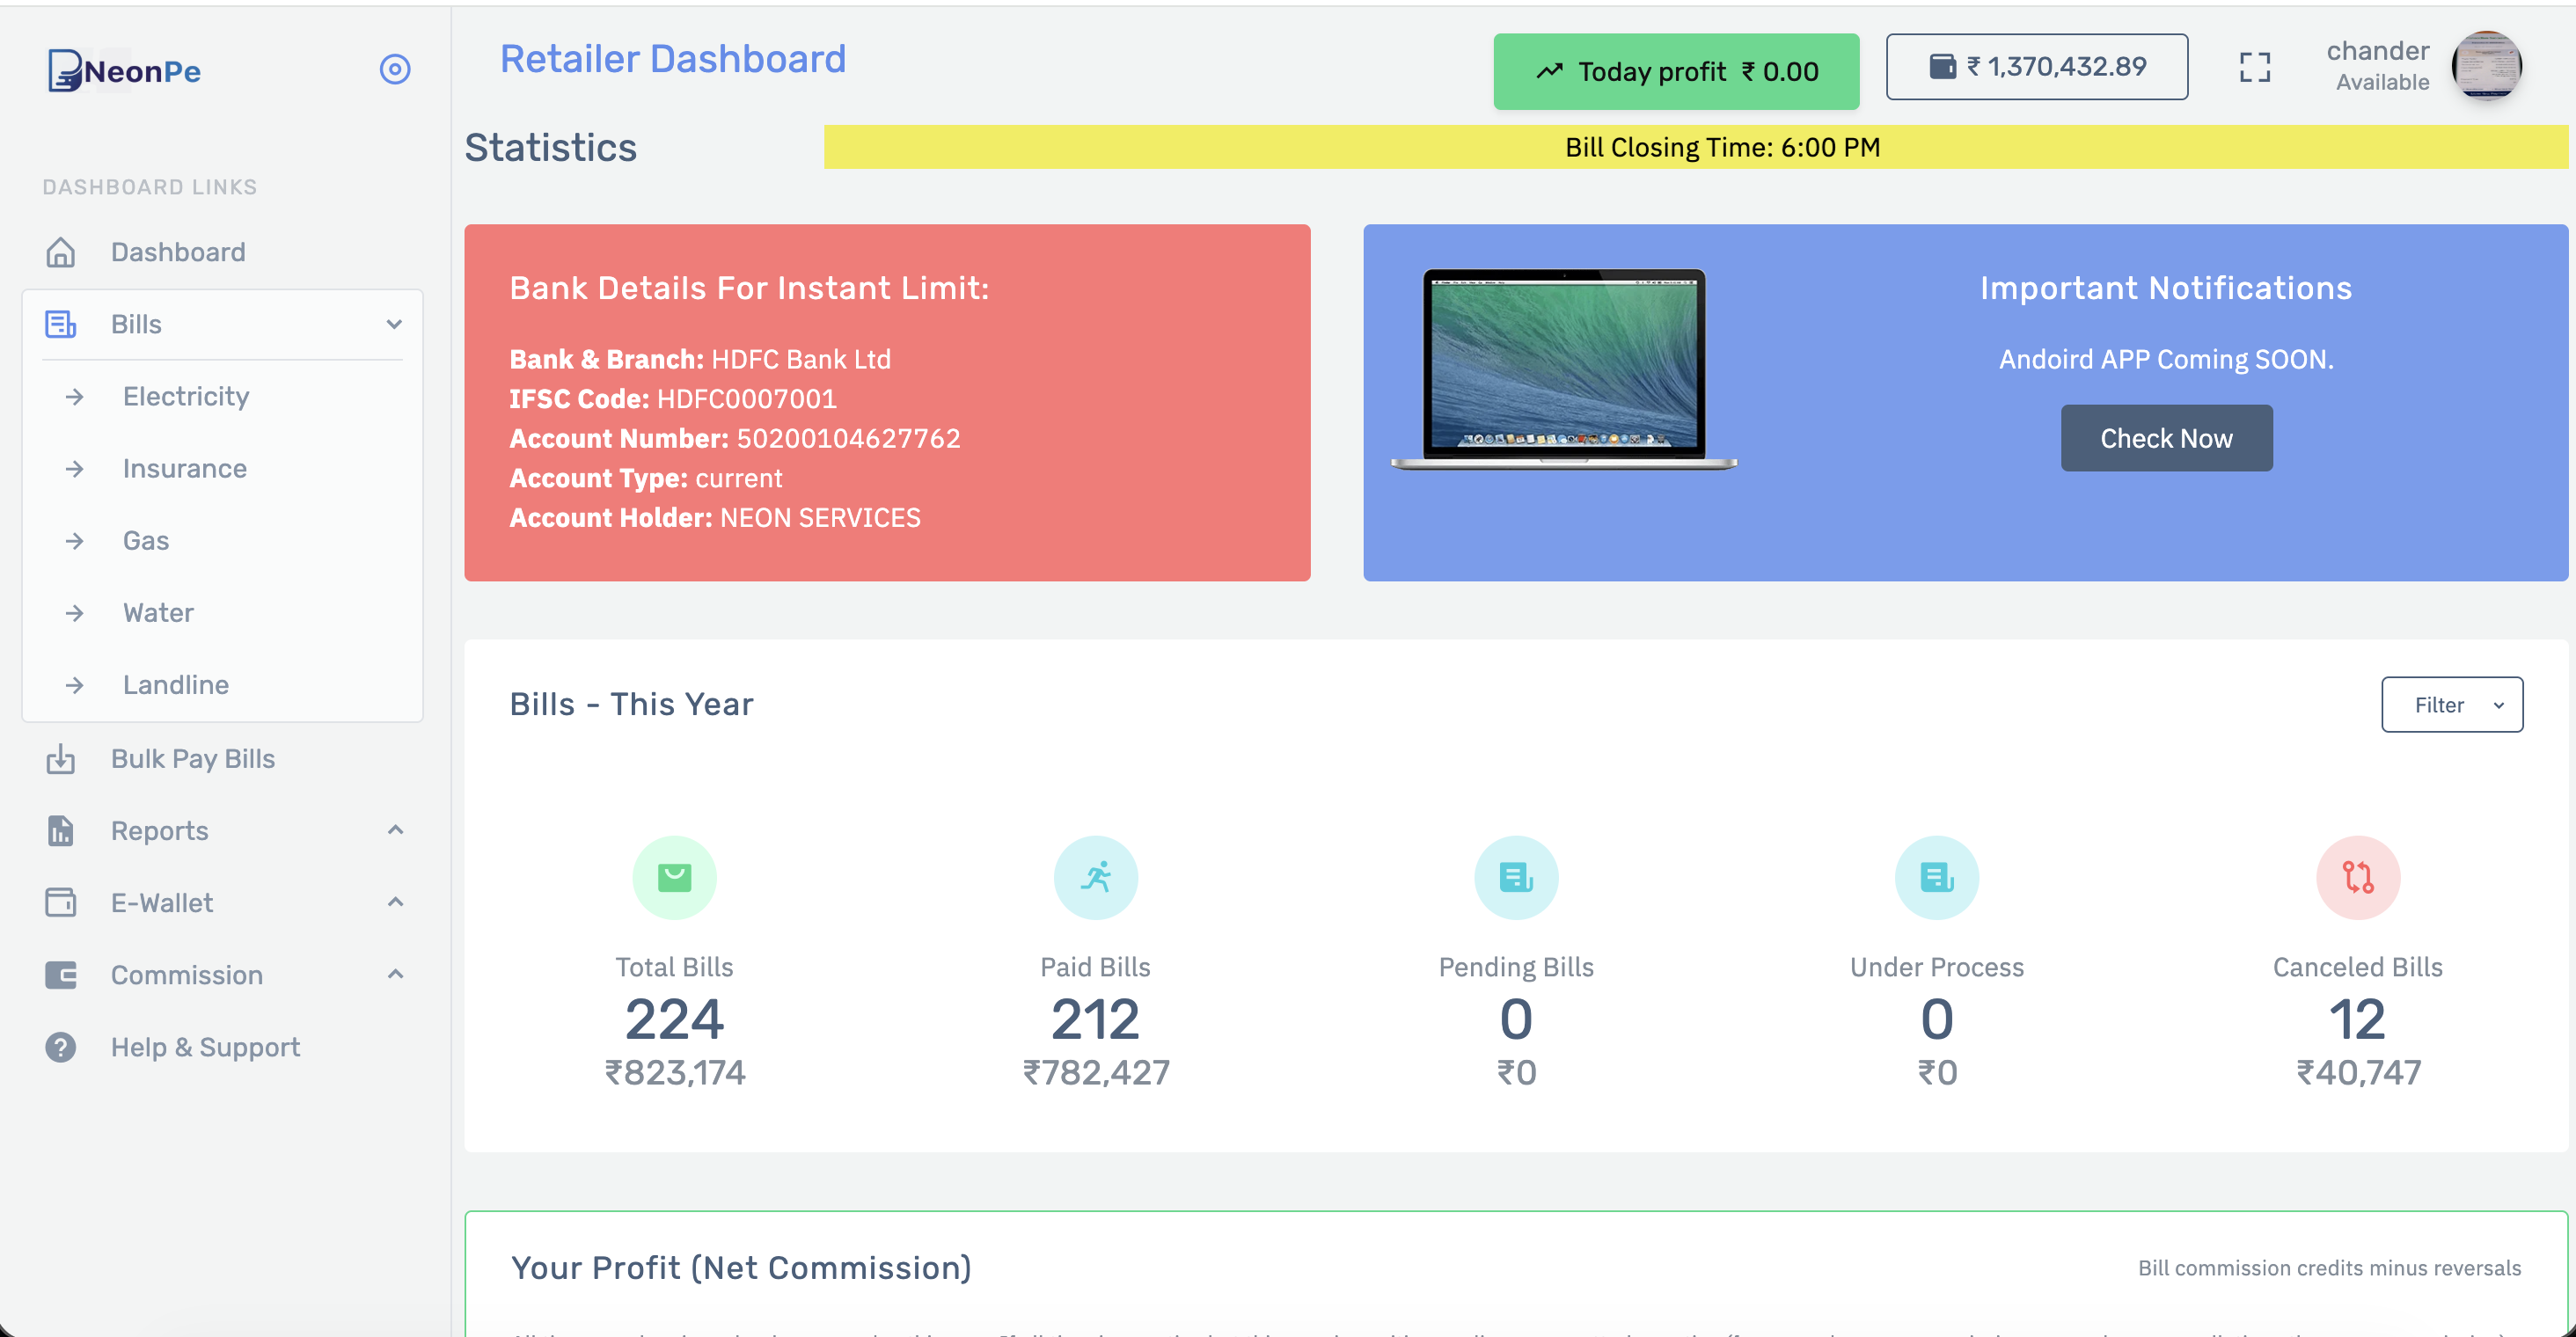Click the Reports chart file icon
Screen dimensions: 2576x1337
pyautogui.click(x=61, y=830)
